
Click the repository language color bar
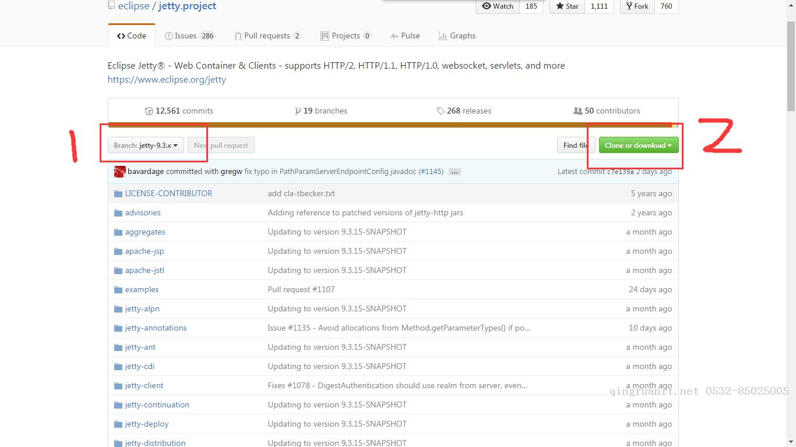393,125
